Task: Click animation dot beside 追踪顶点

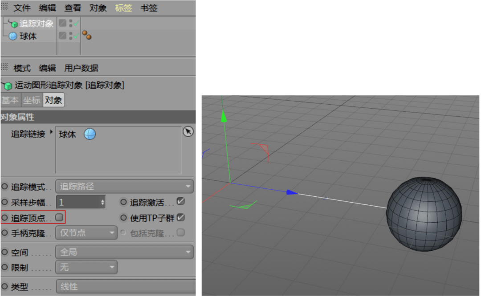Action: [4, 218]
